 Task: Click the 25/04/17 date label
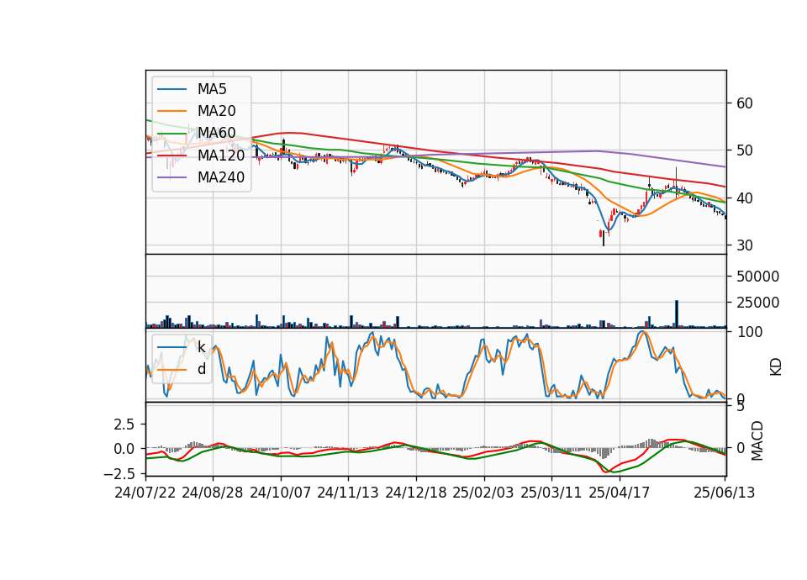(620, 493)
